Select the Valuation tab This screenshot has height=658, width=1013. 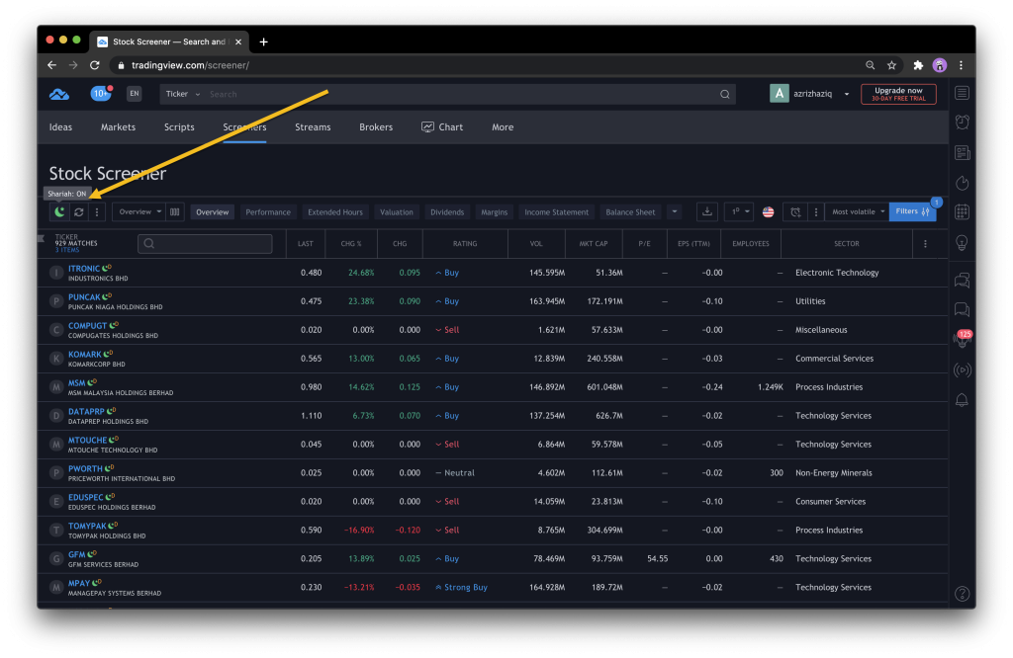tap(397, 212)
